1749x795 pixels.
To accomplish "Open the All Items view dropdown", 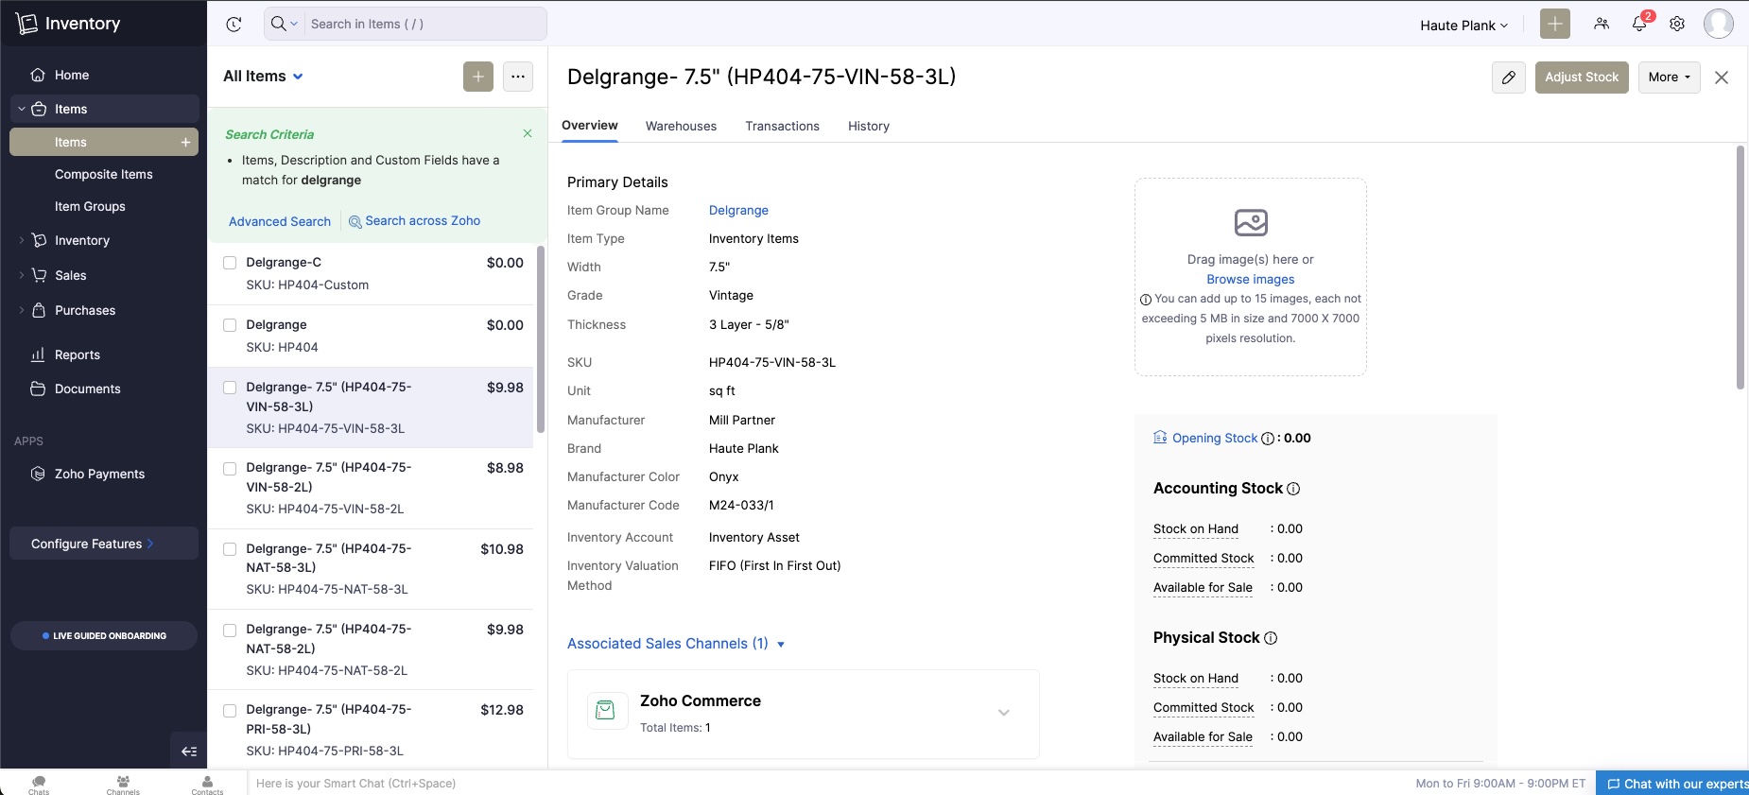I will pyautogui.click(x=264, y=77).
